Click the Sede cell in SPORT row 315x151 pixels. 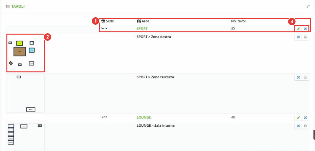tap(104, 28)
